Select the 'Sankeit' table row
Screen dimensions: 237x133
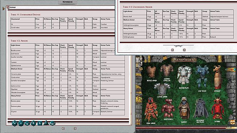(68, 62)
